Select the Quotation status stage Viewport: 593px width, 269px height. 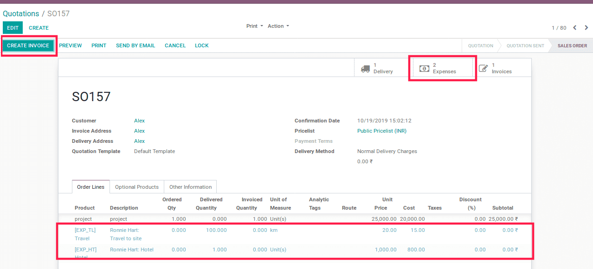point(480,45)
